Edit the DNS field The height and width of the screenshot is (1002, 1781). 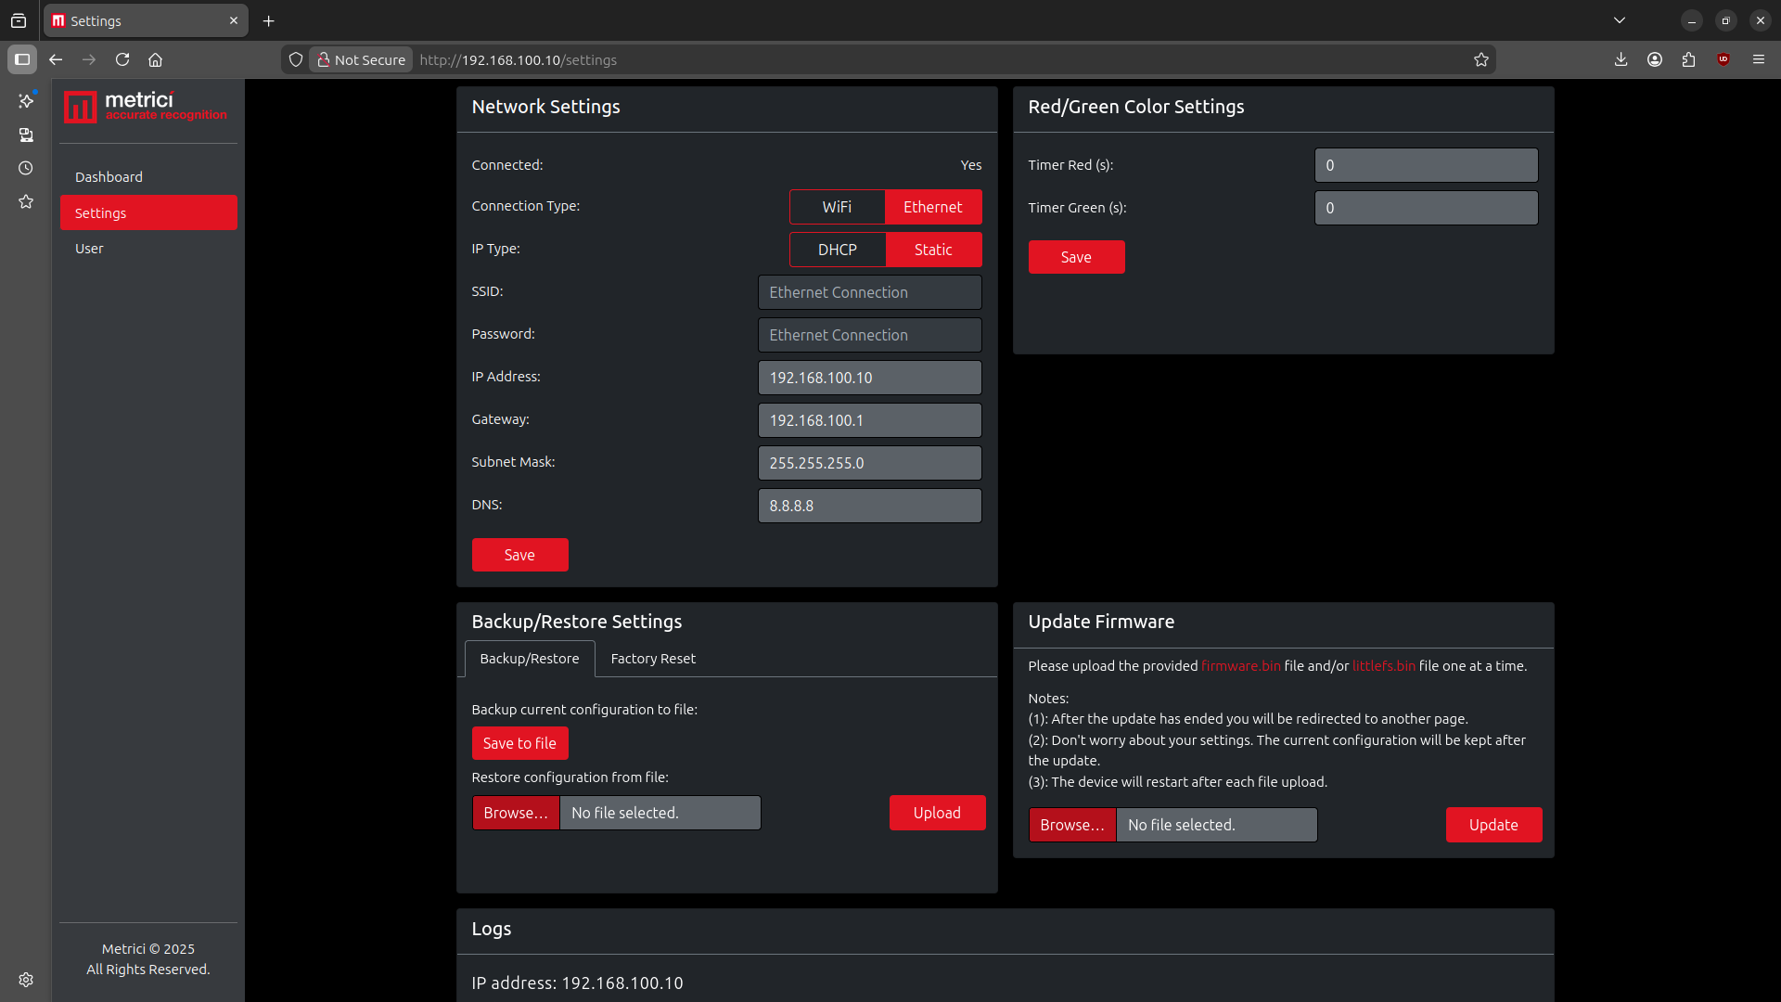869,506
